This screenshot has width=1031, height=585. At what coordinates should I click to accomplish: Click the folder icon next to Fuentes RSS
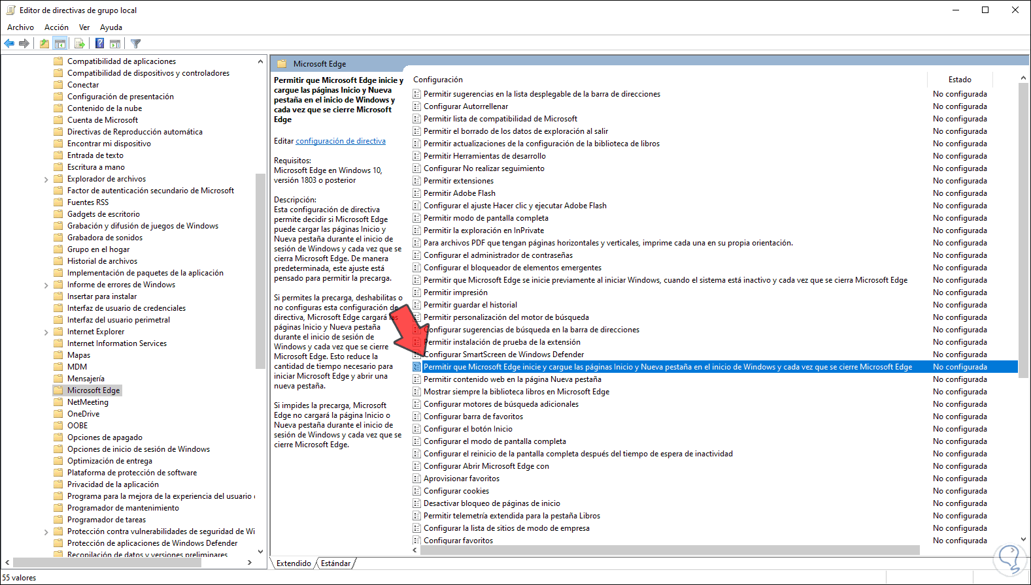coord(58,202)
